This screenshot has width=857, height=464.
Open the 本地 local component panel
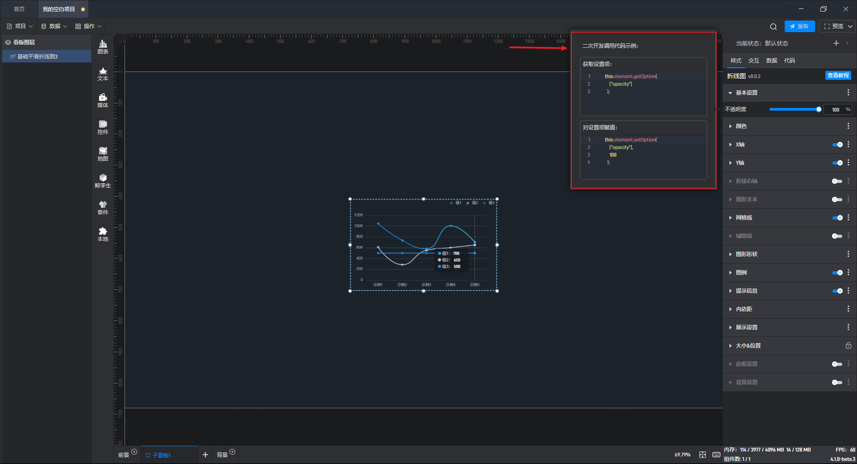[x=103, y=234]
